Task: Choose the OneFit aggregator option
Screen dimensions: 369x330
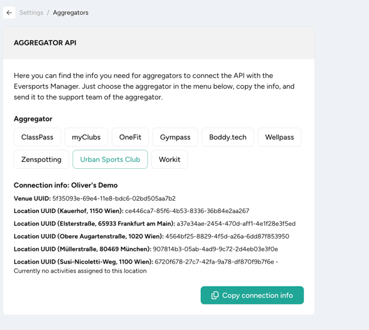Action: [130, 137]
